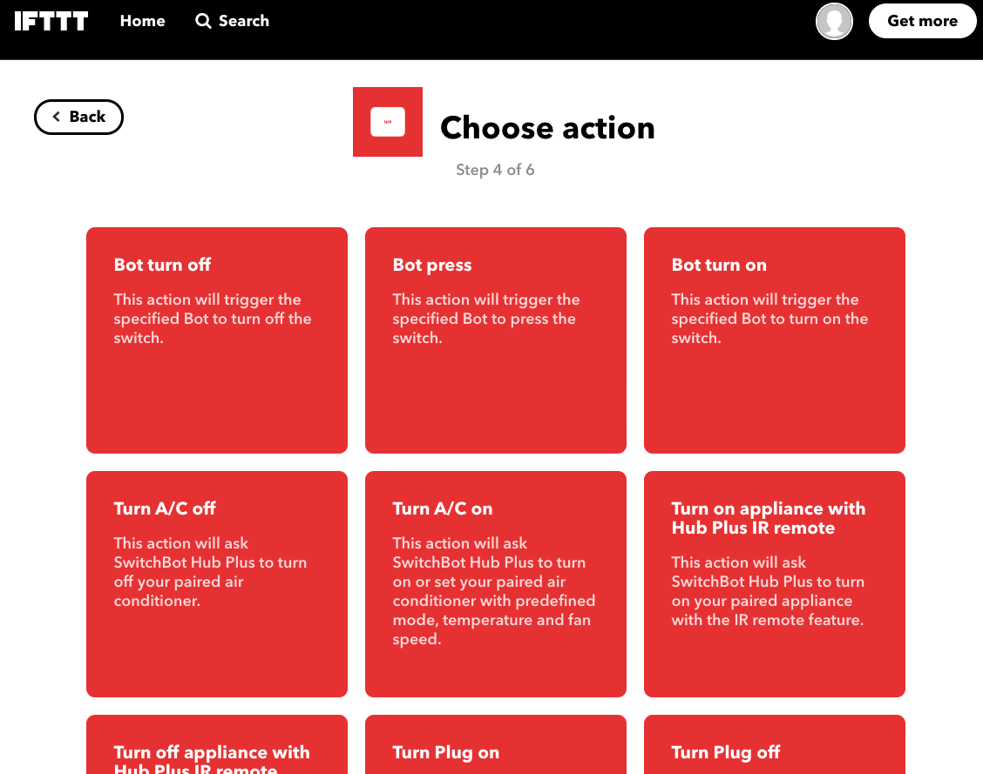Viewport: 983px width, 774px height.
Task: Click the Step 4 of 6 text
Action: coord(495,170)
